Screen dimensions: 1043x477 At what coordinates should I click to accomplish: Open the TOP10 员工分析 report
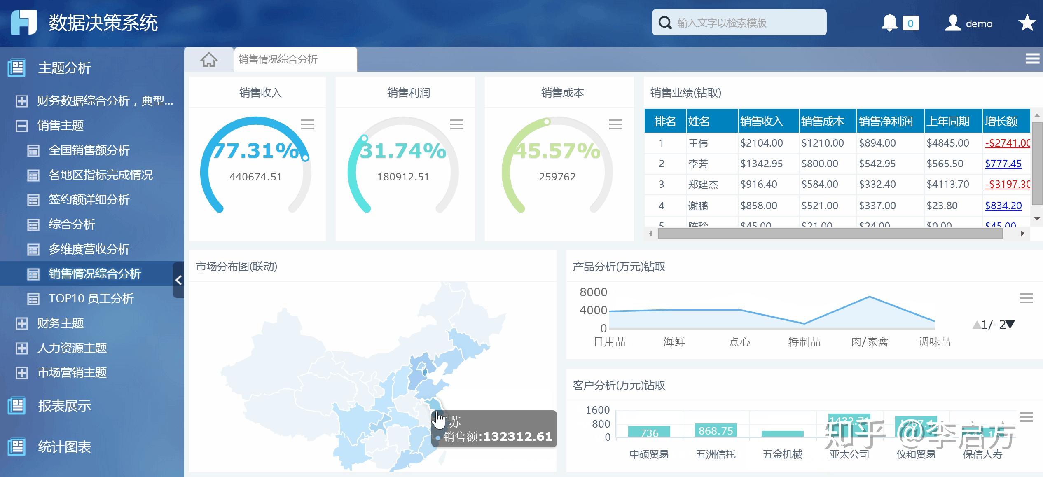91,299
